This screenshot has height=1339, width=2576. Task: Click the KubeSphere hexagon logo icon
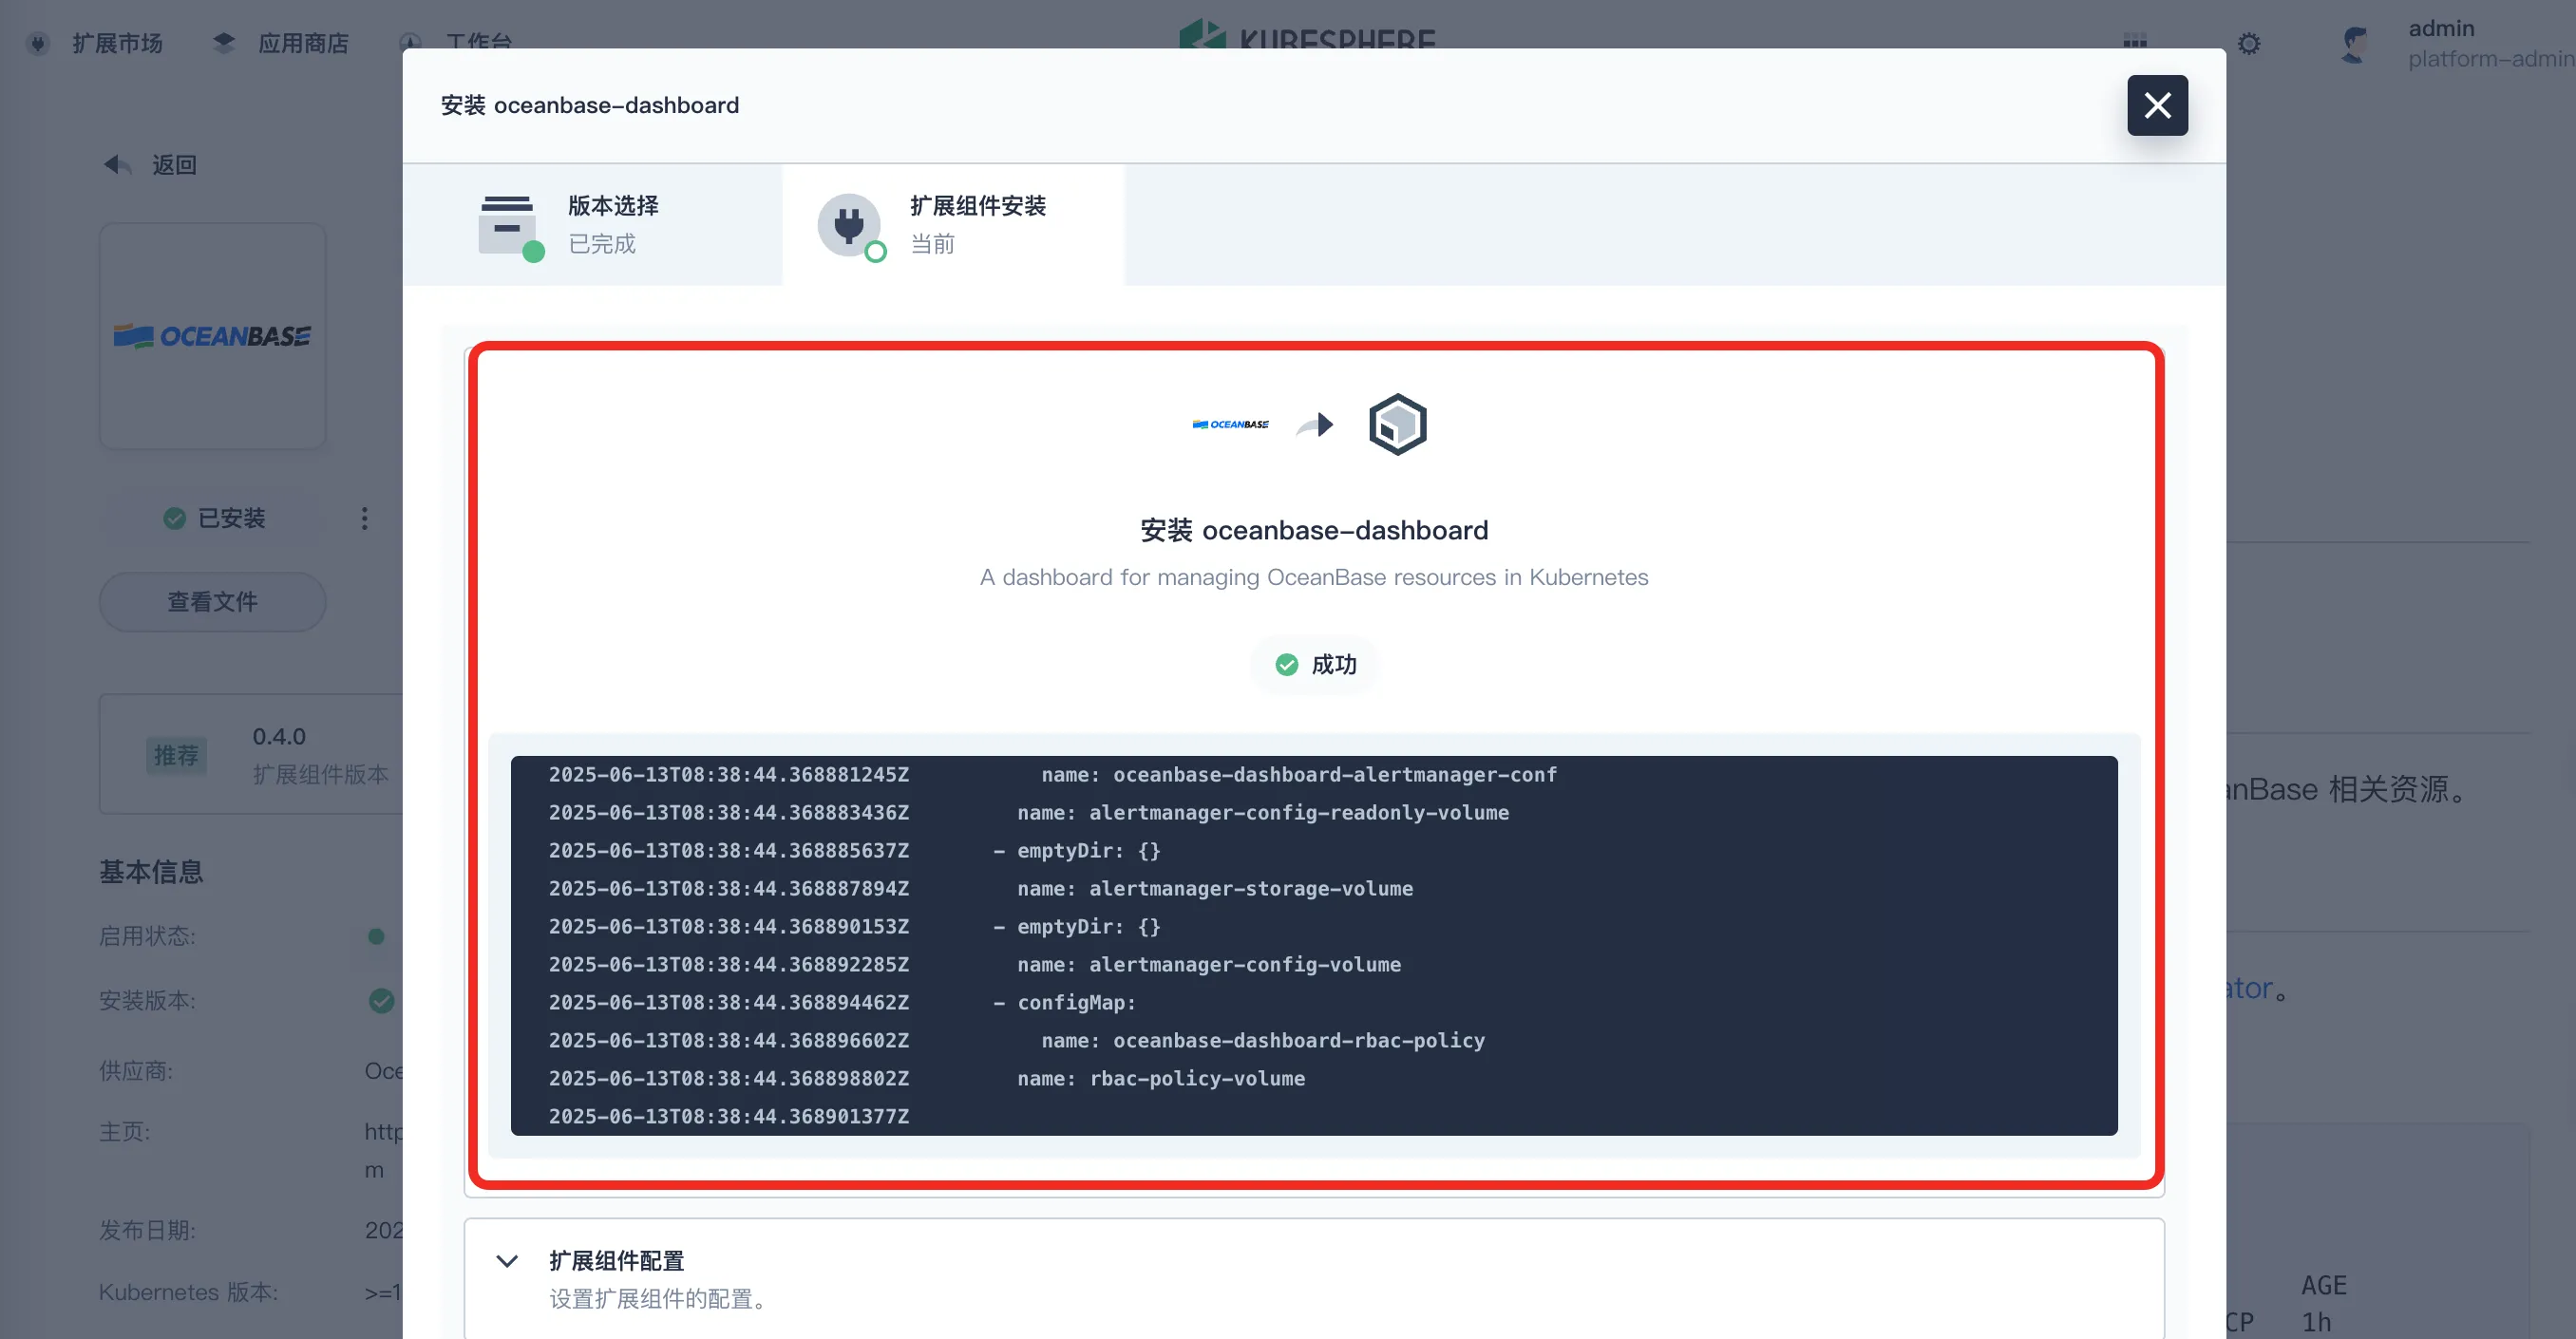point(1397,424)
